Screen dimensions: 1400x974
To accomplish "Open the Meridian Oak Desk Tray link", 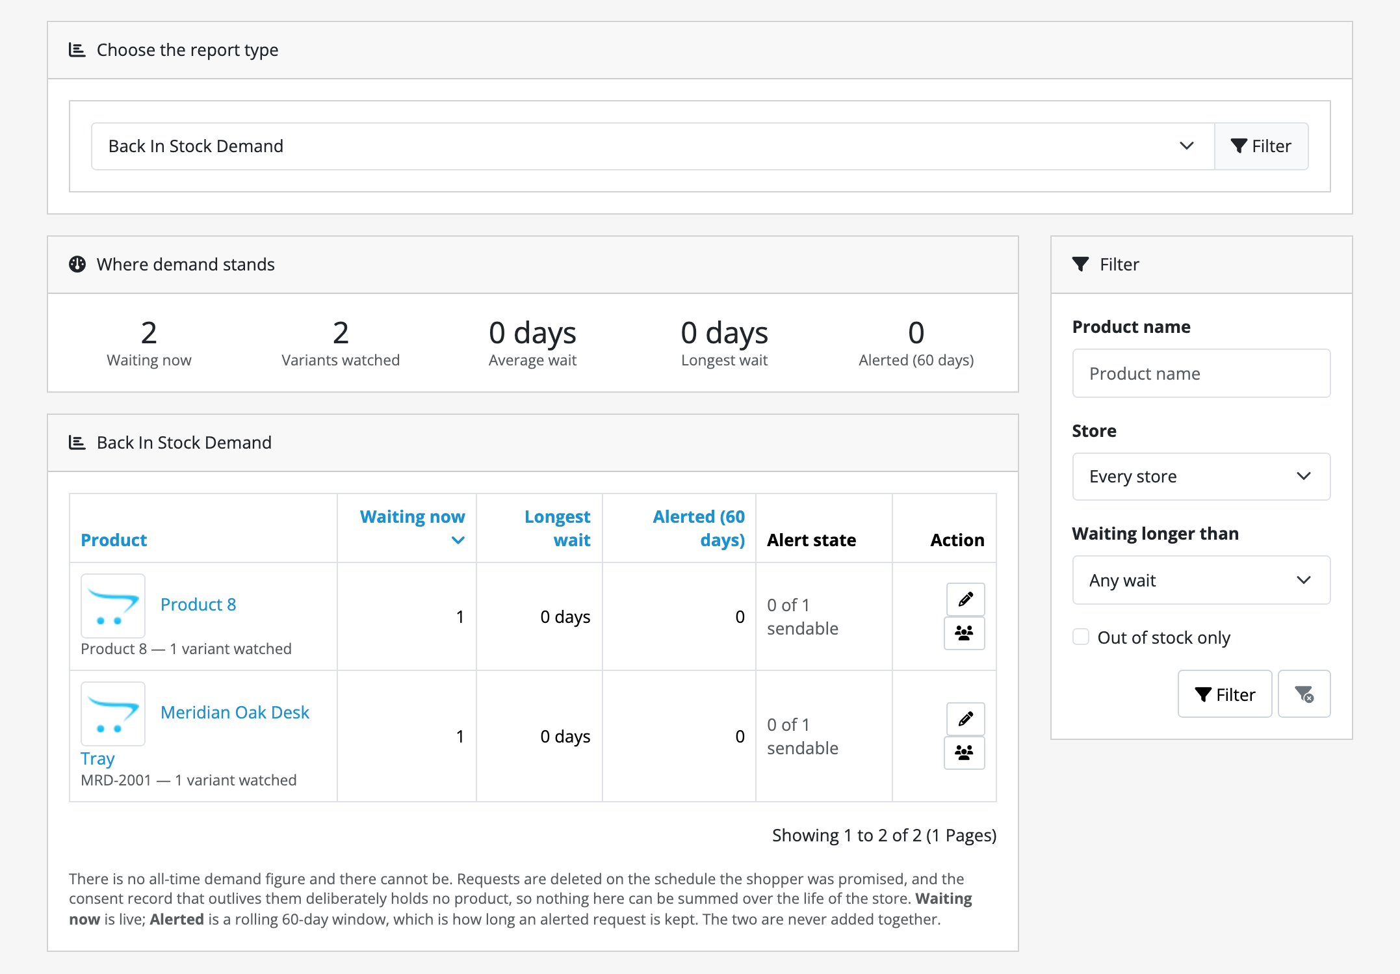I will [x=195, y=735].
